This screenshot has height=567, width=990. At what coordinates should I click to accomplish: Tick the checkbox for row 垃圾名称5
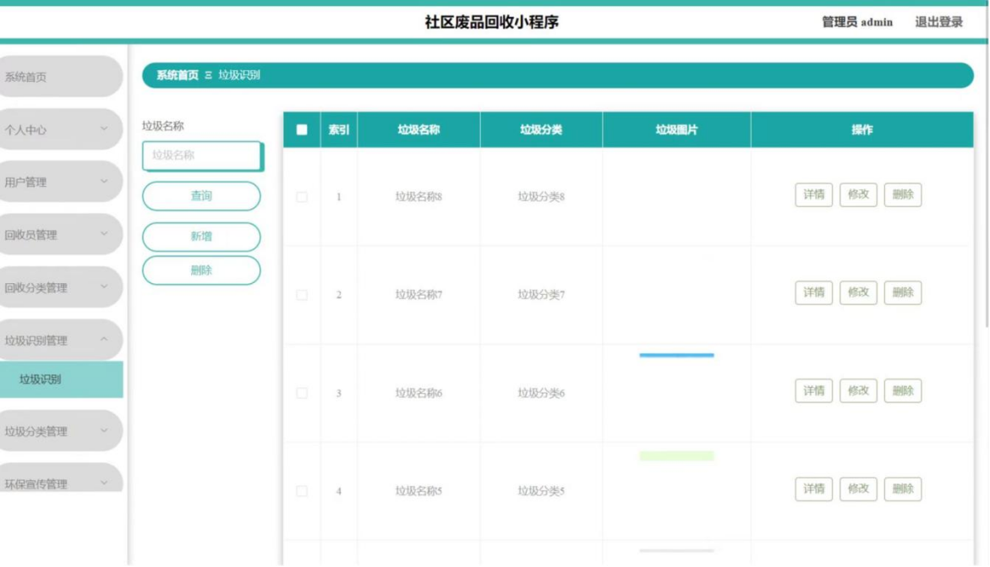[x=302, y=491]
